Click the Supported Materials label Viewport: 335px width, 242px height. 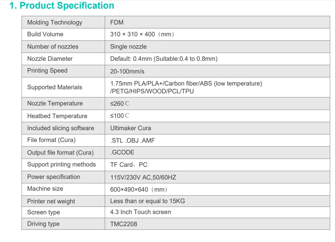click(55, 87)
